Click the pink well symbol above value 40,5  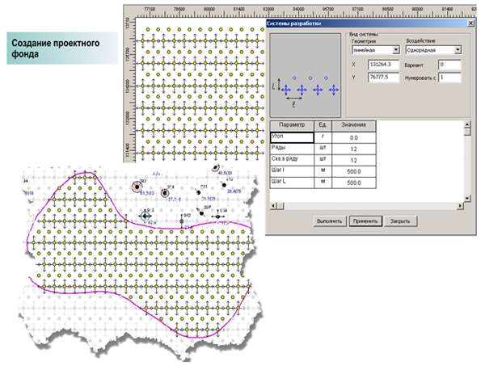pos(216,167)
